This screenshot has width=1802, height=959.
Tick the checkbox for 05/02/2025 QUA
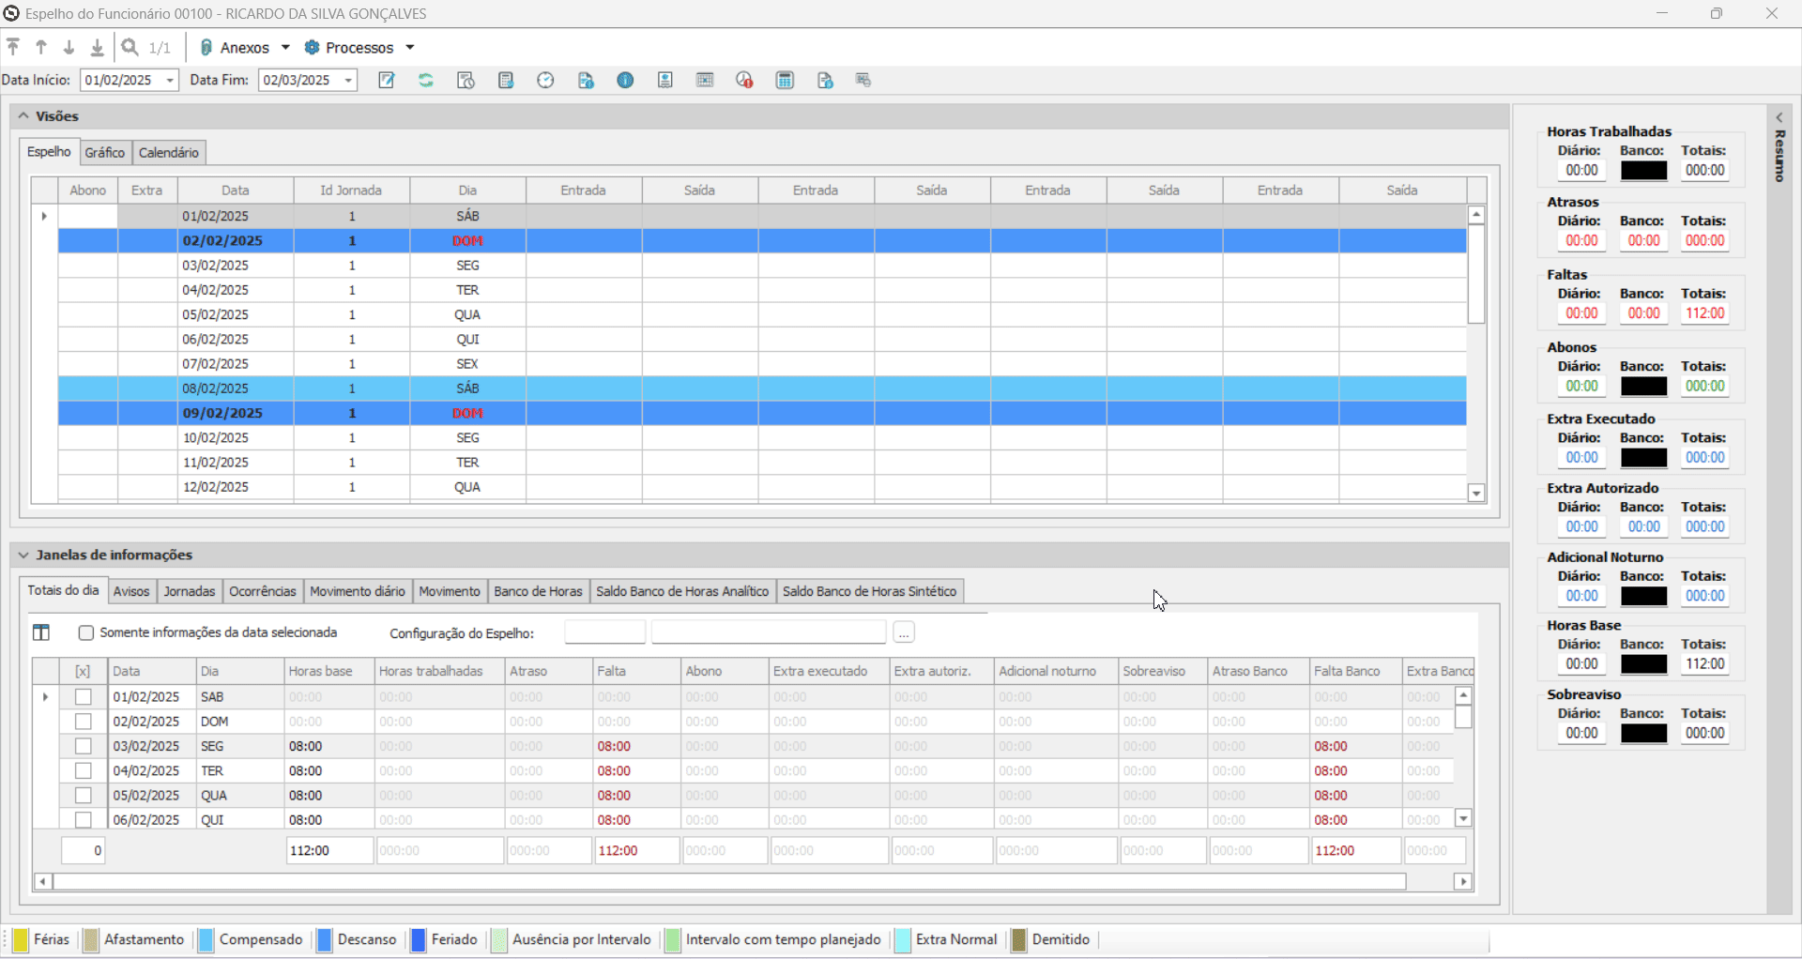84,795
